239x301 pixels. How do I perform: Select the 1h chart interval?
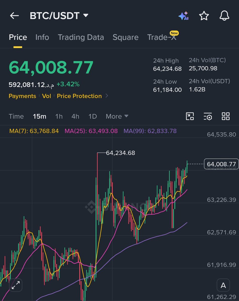coord(59,116)
